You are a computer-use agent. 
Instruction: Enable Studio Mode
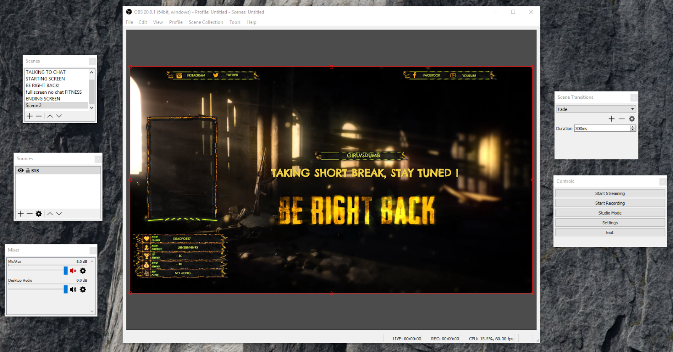point(610,213)
